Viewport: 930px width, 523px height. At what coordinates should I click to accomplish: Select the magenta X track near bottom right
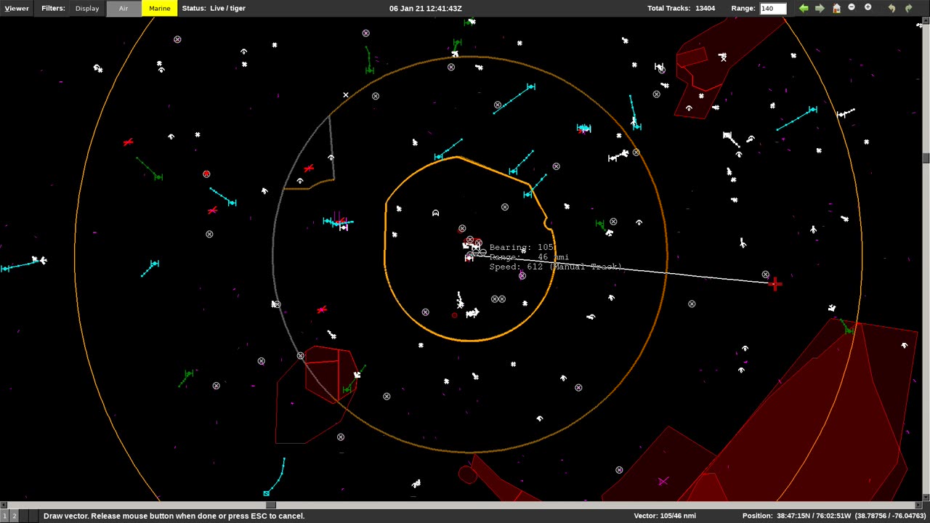[x=663, y=481]
